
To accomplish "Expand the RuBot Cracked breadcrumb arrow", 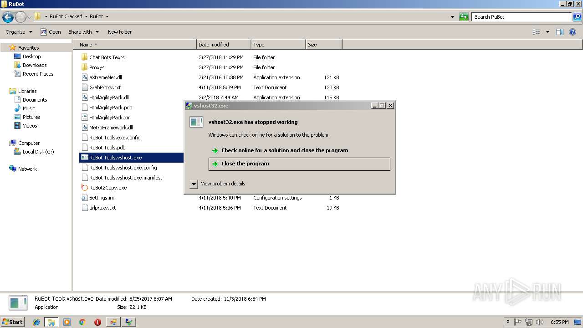I will [x=86, y=17].
